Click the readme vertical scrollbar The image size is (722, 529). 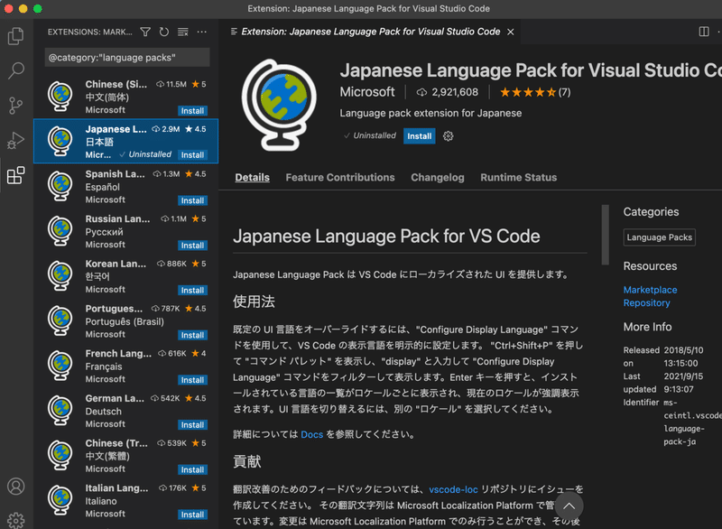[x=605, y=235]
